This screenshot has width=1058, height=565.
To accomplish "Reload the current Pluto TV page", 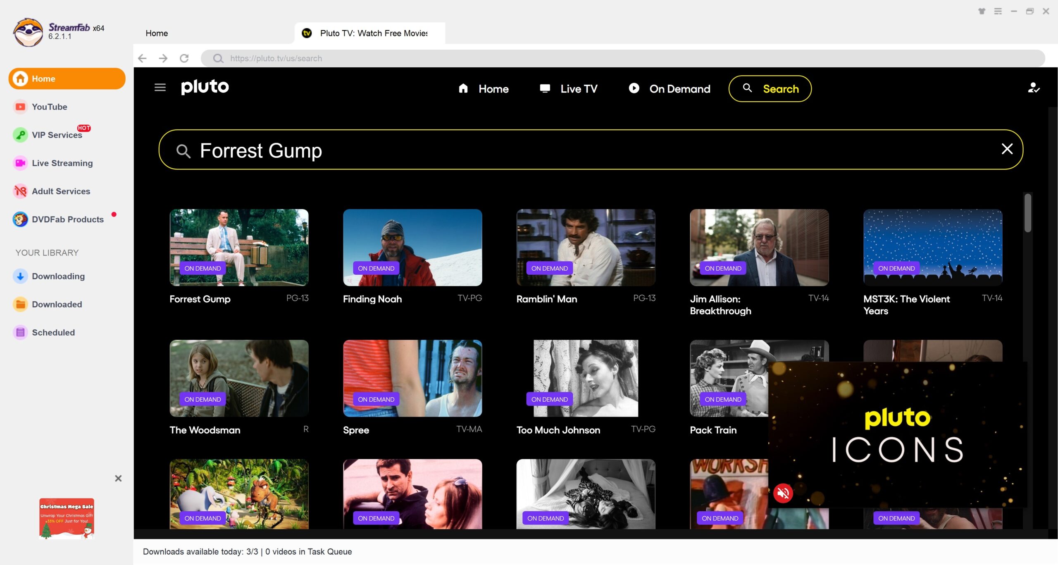I will [184, 58].
